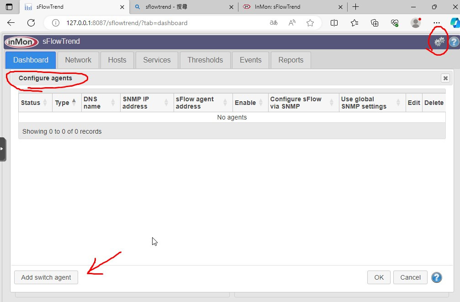The image size is (460, 302).
Task: Open help icon beside Cancel button
Action: [x=437, y=277]
